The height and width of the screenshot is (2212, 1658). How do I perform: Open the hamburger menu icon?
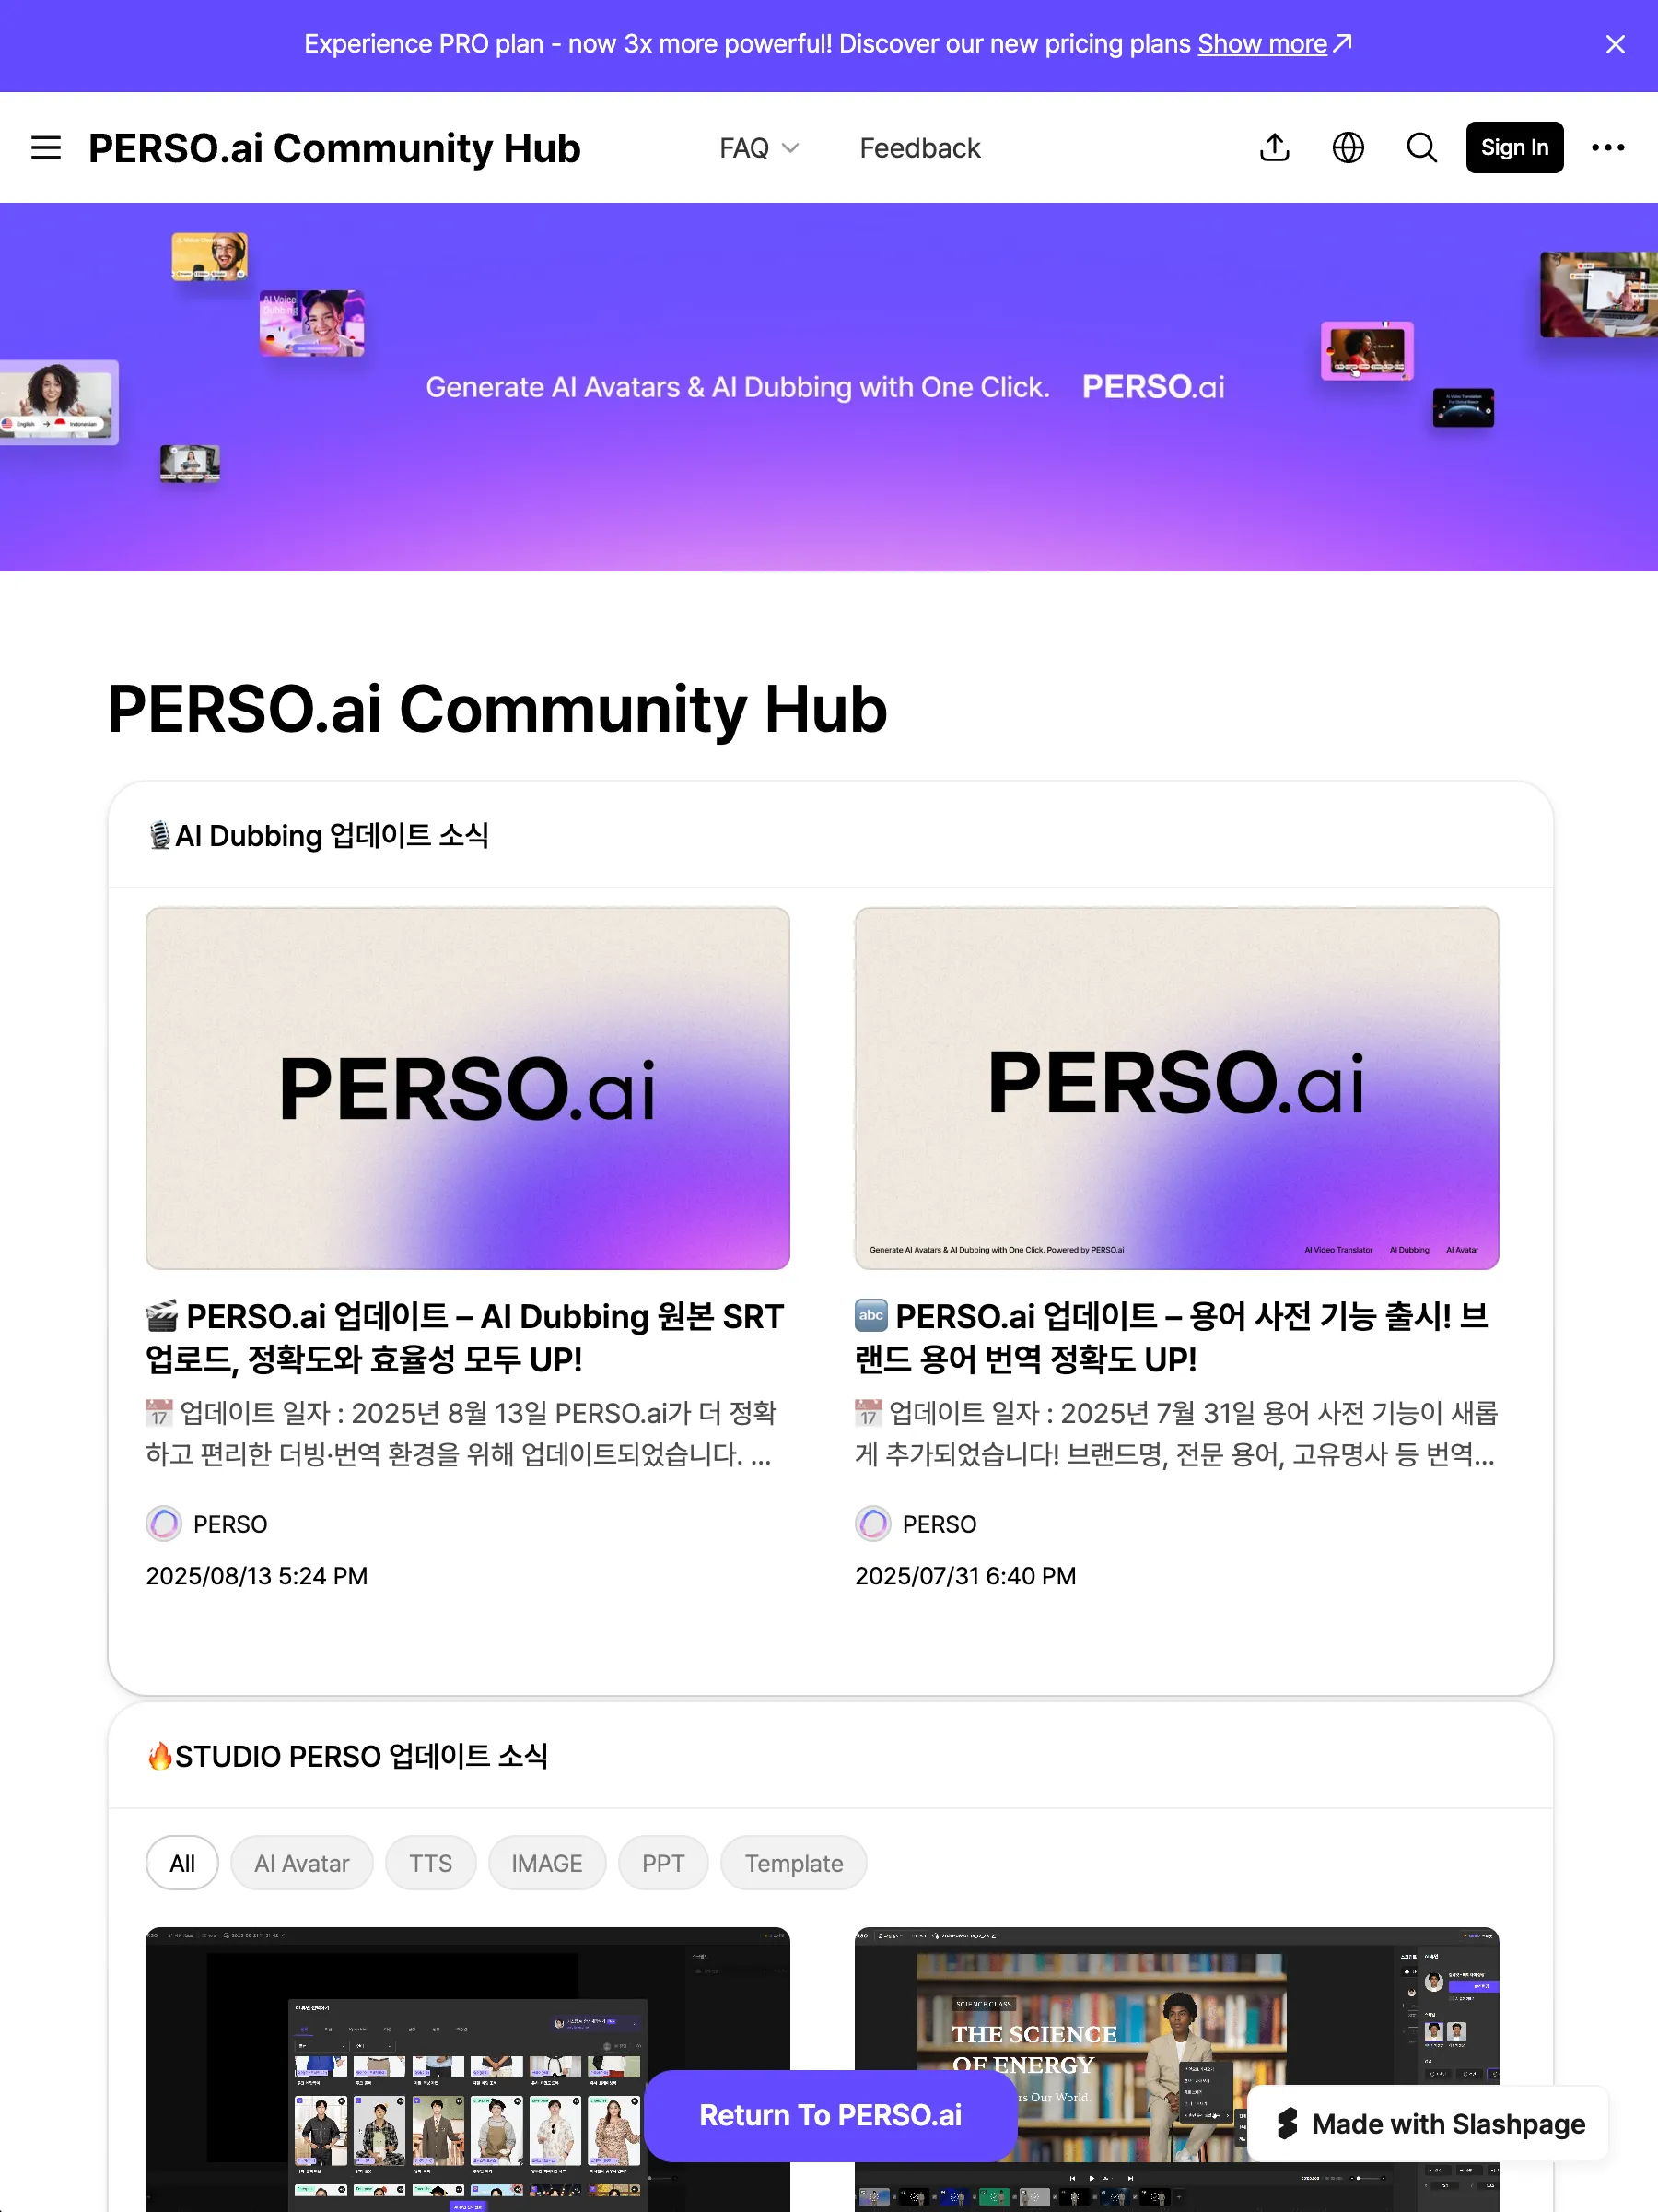click(x=46, y=148)
